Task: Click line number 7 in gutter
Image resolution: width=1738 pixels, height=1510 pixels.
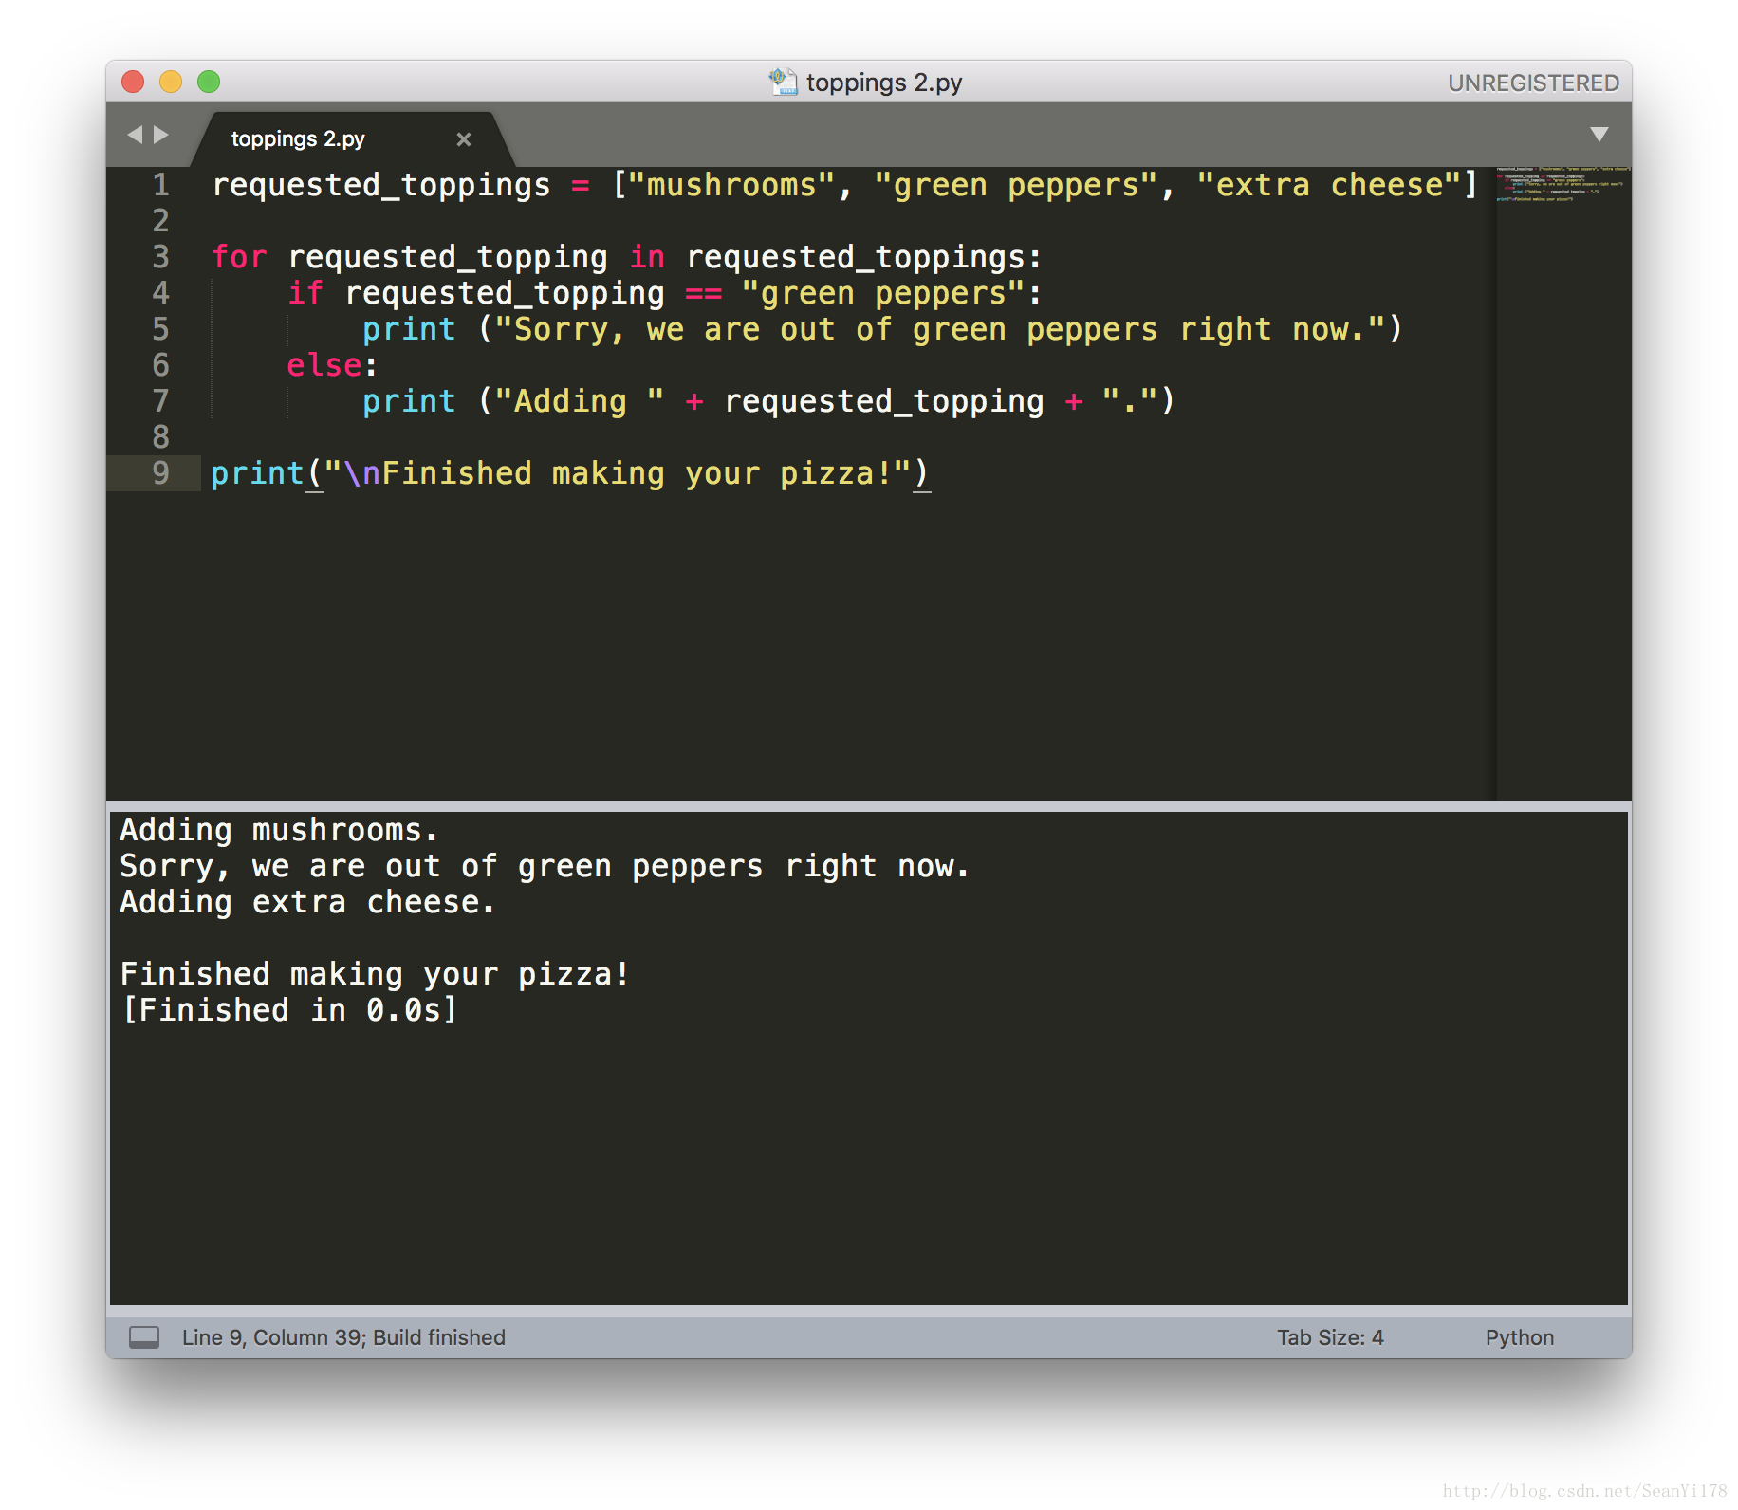Action: [161, 401]
